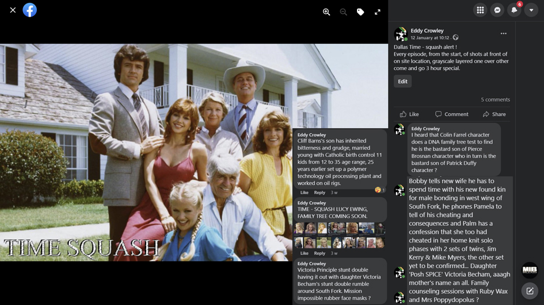
Task: Click the Facebook logo icon
Action: coord(30,10)
